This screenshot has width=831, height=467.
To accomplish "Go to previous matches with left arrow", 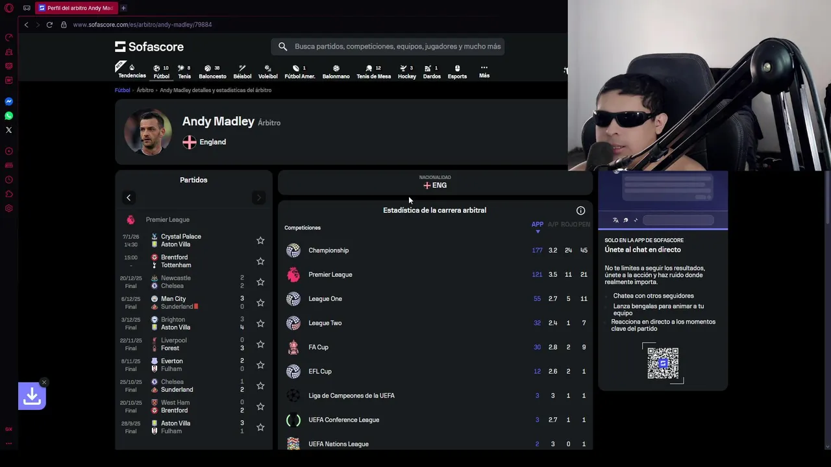I will pyautogui.click(x=129, y=198).
